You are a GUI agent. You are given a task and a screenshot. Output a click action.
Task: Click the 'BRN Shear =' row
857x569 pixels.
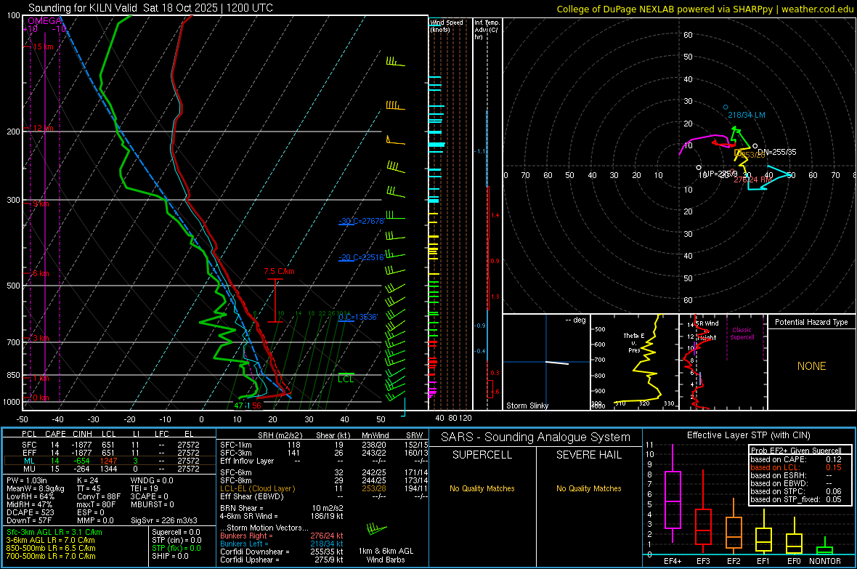[282, 508]
